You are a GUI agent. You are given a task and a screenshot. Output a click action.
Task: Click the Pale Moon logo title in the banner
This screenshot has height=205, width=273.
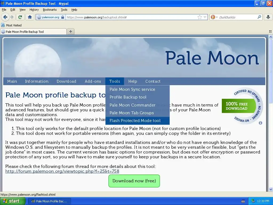click(212, 58)
